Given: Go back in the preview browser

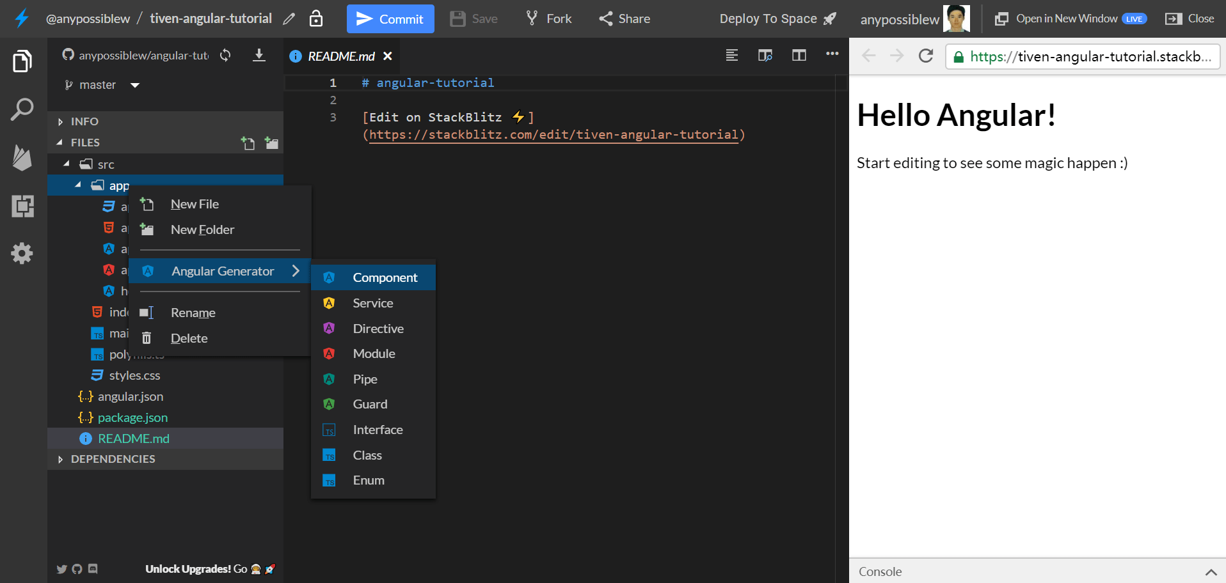Looking at the screenshot, I should click(x=869, y=56).
